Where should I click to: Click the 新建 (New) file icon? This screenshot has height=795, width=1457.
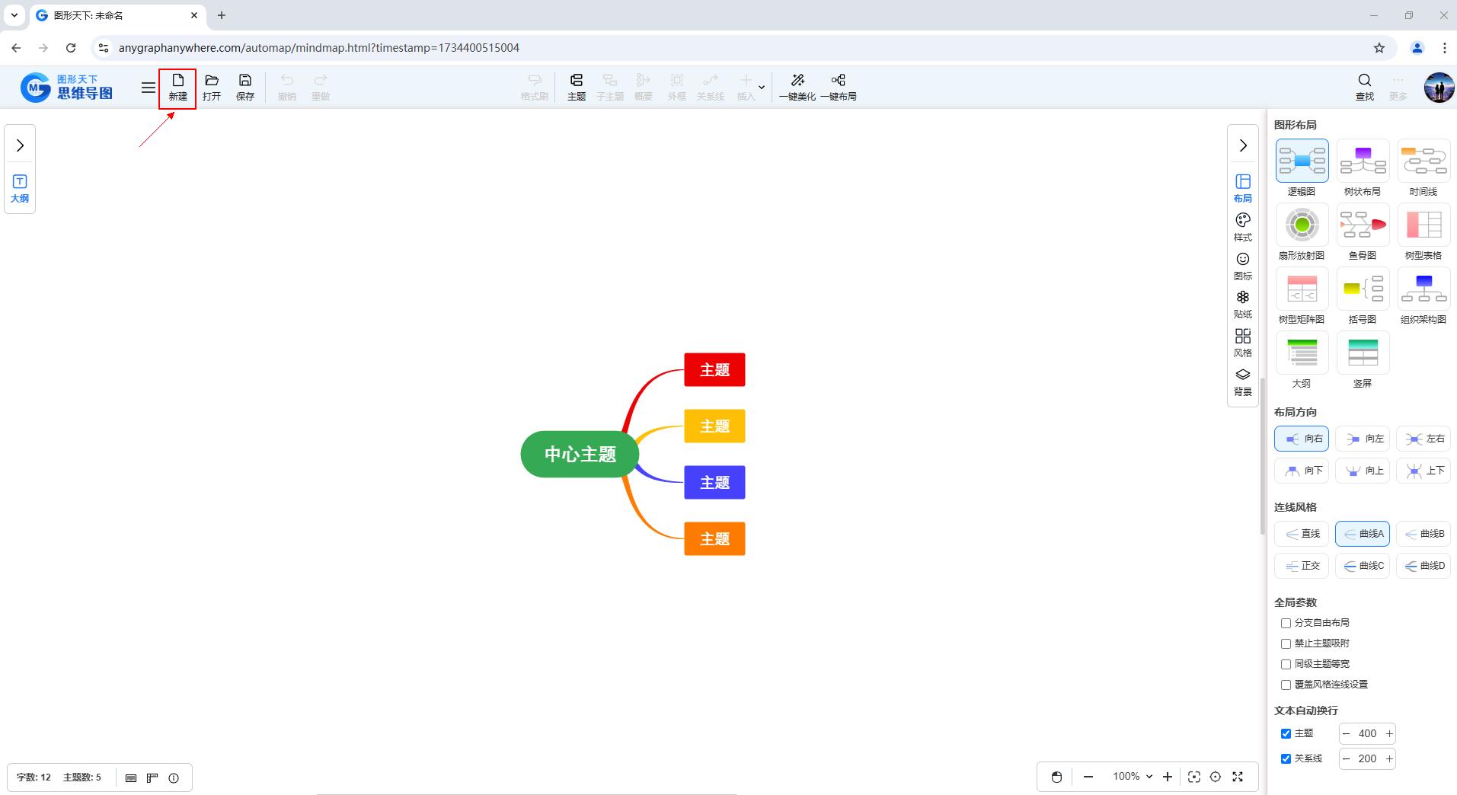point(177,81)
